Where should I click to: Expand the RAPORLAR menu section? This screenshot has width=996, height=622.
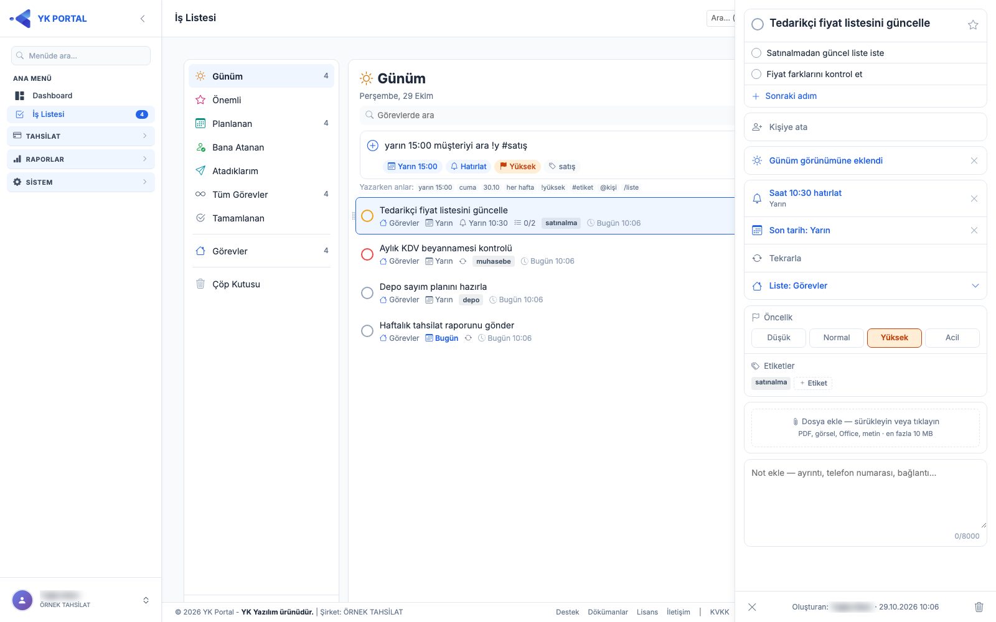(81, 159)
